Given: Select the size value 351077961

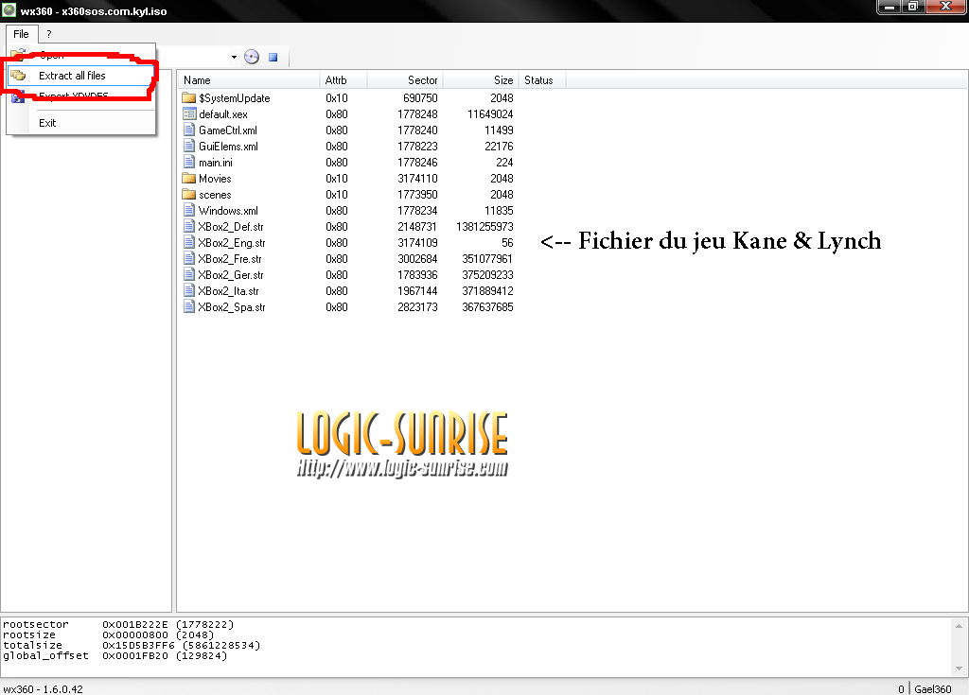Looking at the screenshot, I should pyautogui.click(x=487, y=259).
